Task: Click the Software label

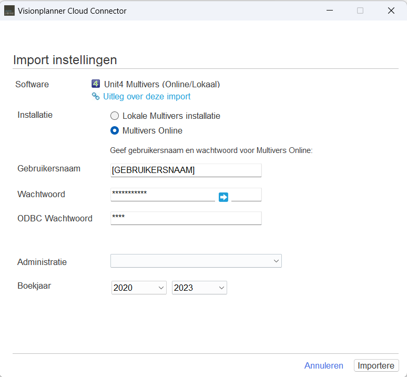Action: (x=32, y=84)
